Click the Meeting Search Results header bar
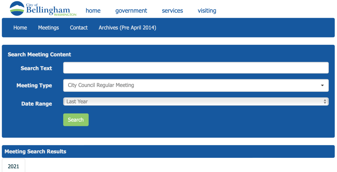 tap(168, 151)
